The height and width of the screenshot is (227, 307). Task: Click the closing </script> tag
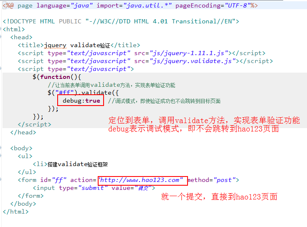[x=34, y=124]
